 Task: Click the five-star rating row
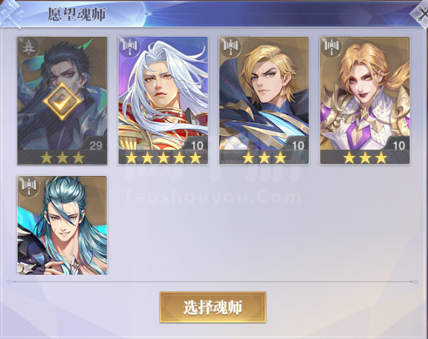point(163,157)
